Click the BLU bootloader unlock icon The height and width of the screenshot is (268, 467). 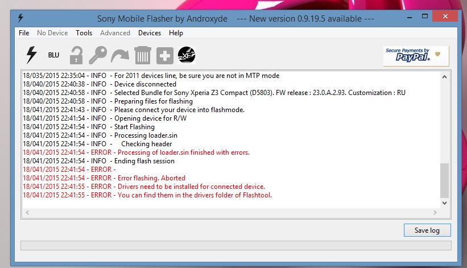53,55
